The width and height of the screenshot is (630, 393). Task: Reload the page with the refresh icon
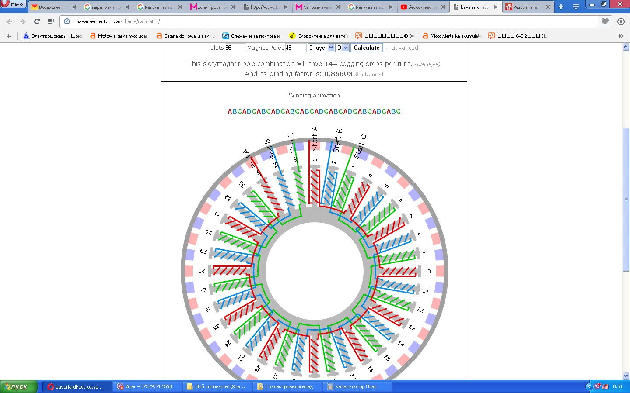pyautogui.click(x=37, y=21)
